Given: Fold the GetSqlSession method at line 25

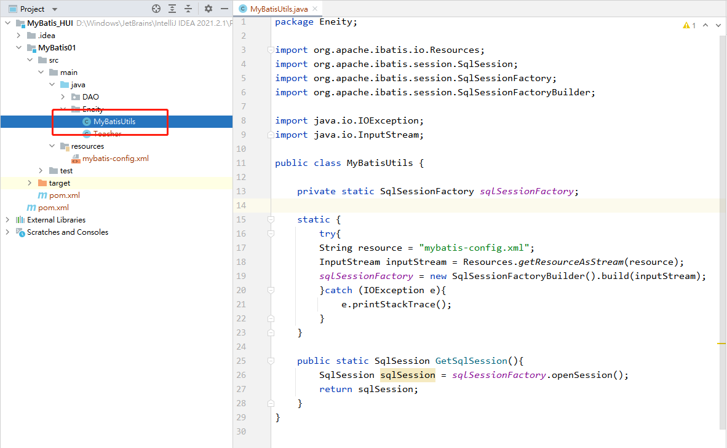Looking at the screenshot, I should (x=271, y=361).
